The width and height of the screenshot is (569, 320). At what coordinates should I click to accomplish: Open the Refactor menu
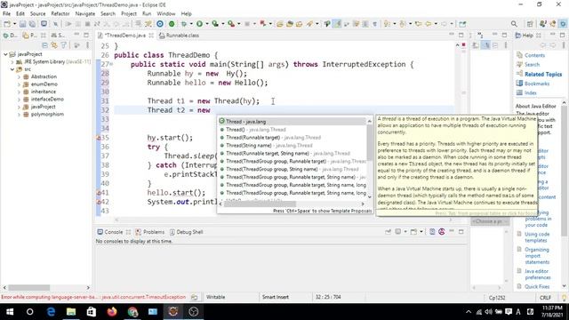click(x=60, y=14)
